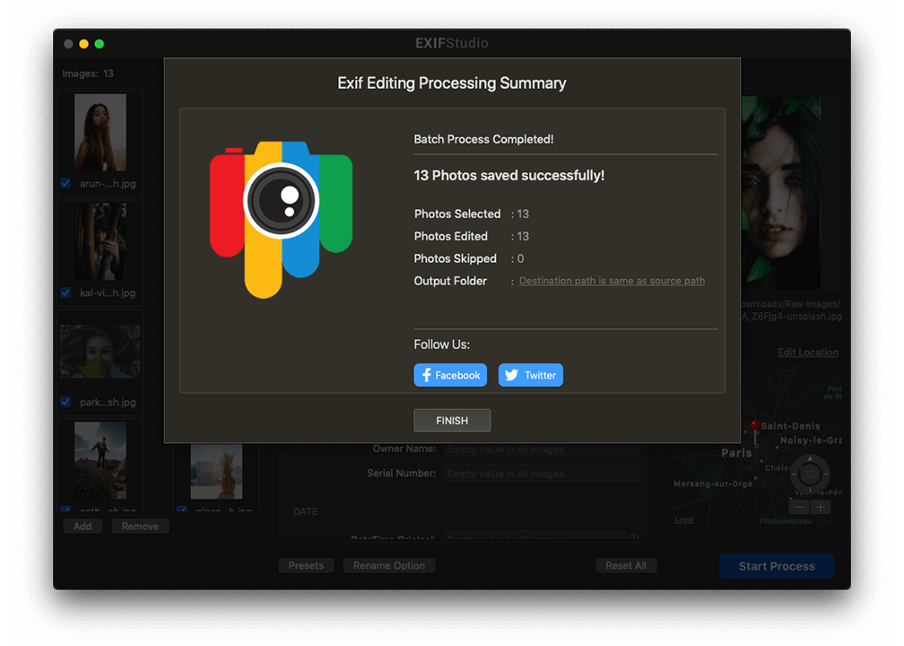Click the 'Batch Process Completed!' text
The width and height of the screenshot is (904, 646).
coord(483,139)
